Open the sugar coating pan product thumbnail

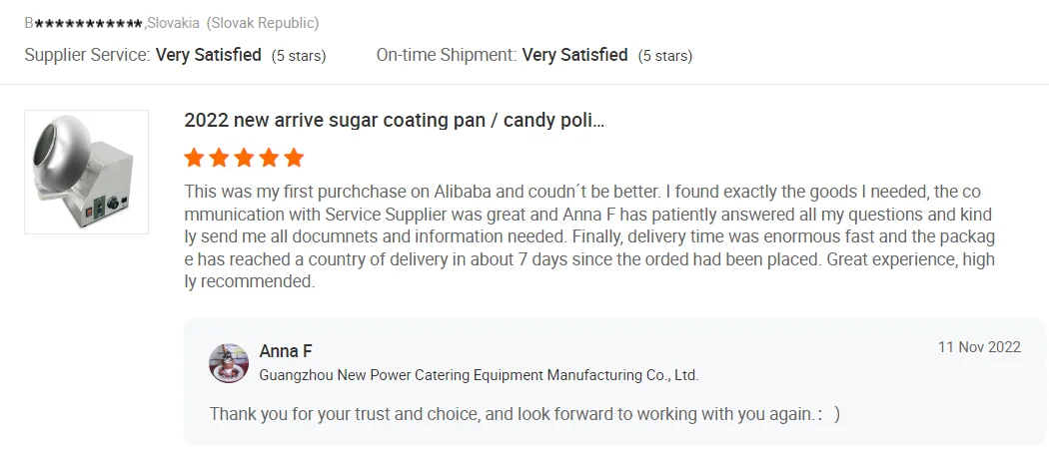click(86, 172)
